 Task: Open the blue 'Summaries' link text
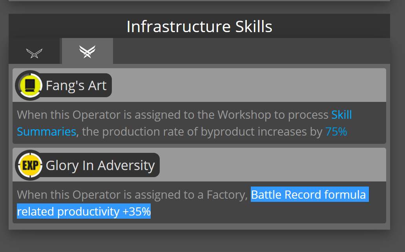coord(46,132)
